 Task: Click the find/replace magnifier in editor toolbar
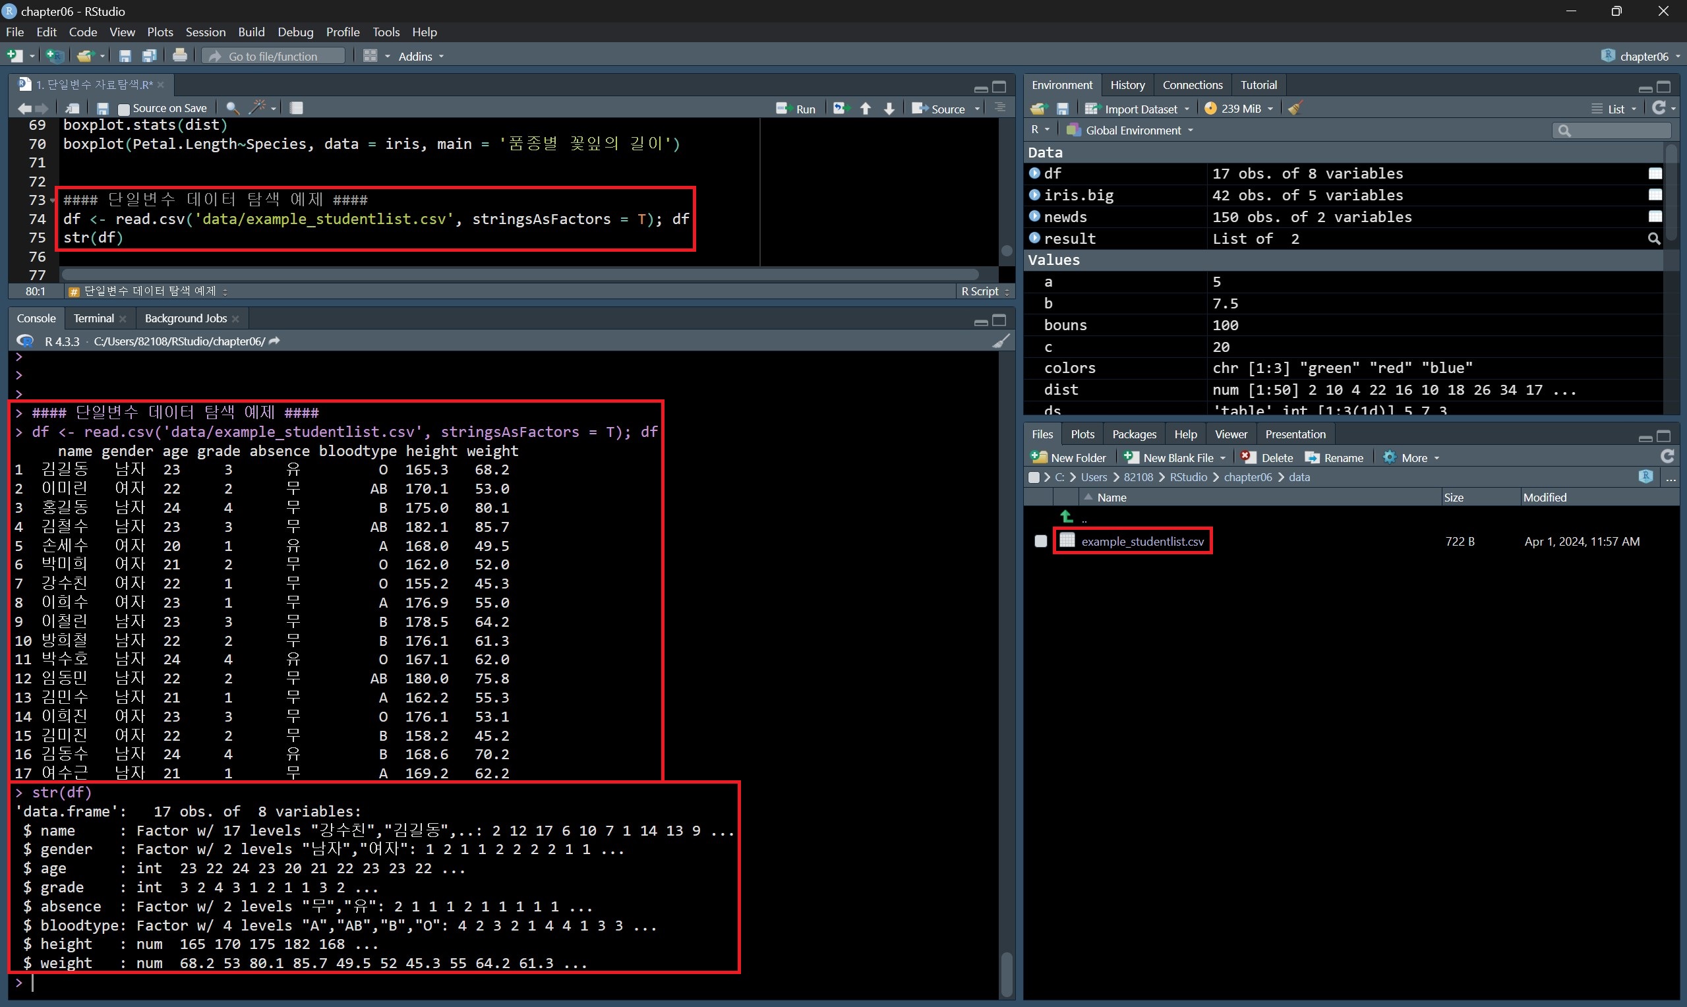[232, 108]
